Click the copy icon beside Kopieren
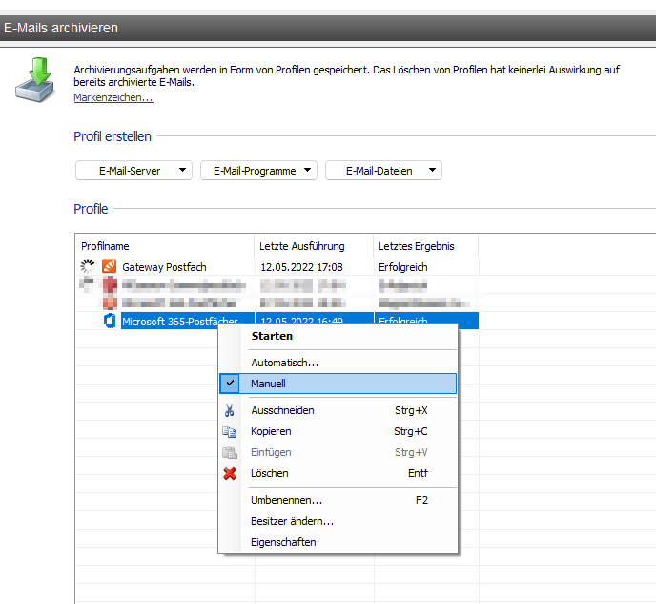This screenshot has width=656, height=604. (230, 431)
